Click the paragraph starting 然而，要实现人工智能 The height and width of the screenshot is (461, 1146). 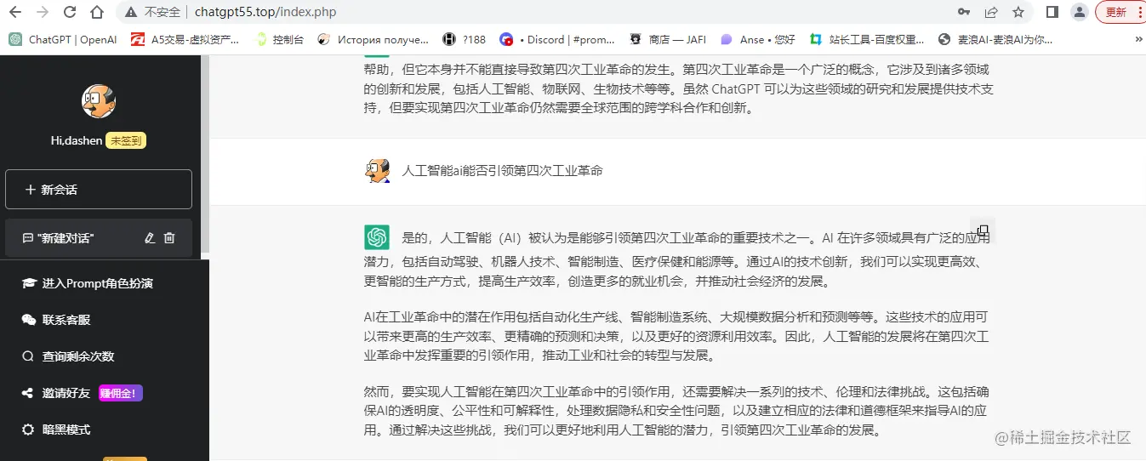click(676, 411)
